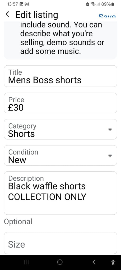
Task: Edit the Title field Mens Boss shorts
Action: click(60, 76)
